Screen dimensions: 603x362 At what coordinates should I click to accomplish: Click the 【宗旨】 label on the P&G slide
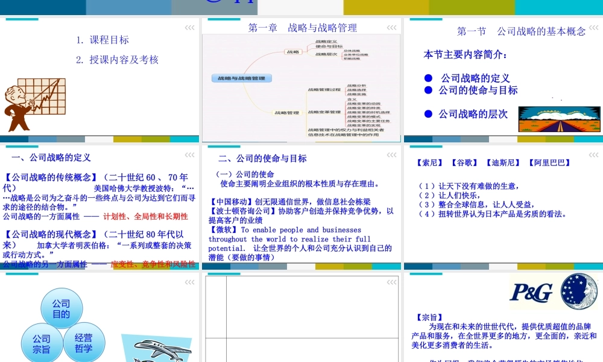(x=429, y=317)
